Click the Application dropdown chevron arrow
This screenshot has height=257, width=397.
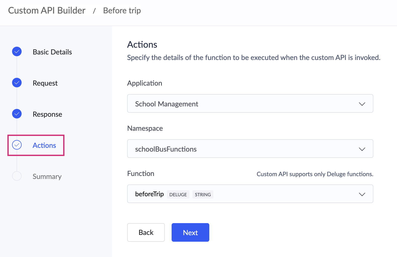point(362,104)
